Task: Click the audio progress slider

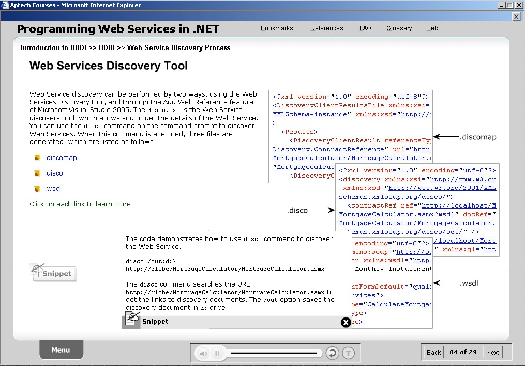Action: click(x=273, y=353)
